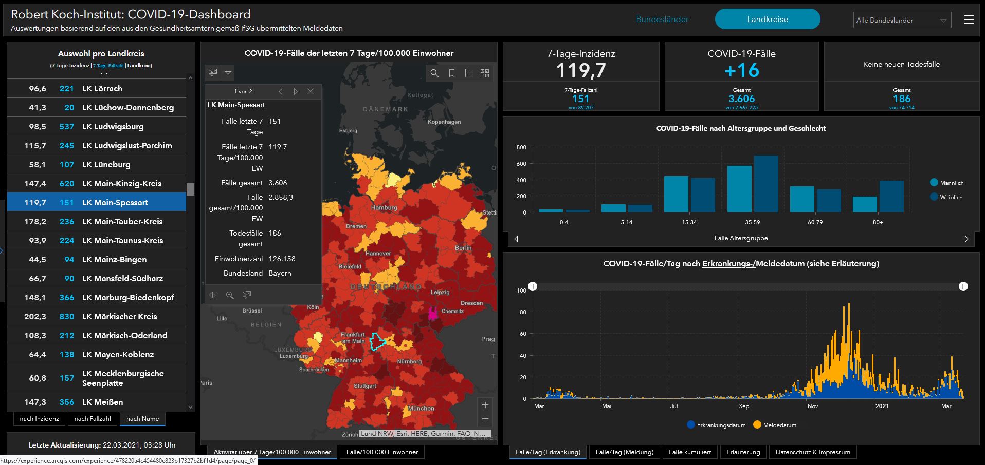Open the Alle Bundesländer dropdown

coord(902,21)
